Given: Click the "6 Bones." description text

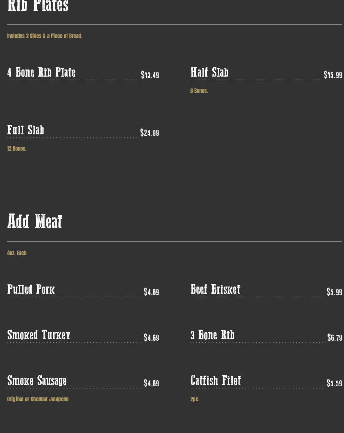Looking at the screenshot, I should tap(199, 91).
